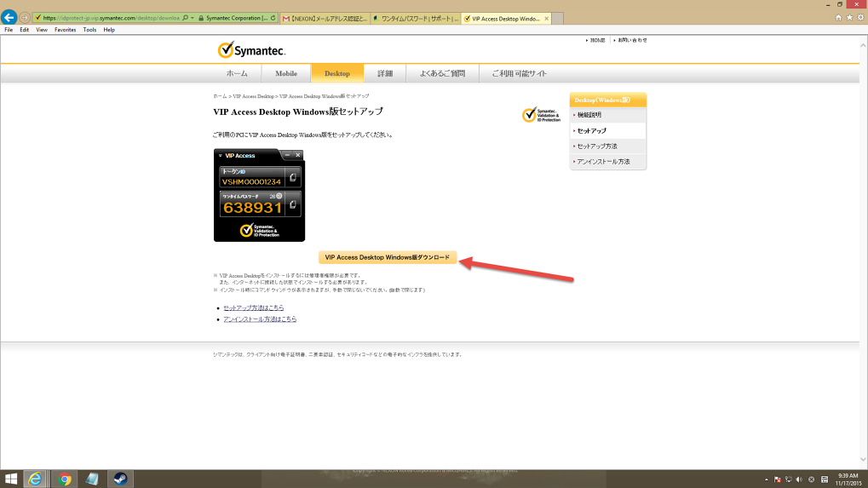Open the Windows Start menu
The height and width of the screenshot is (488, 868).
coord(12,479)
